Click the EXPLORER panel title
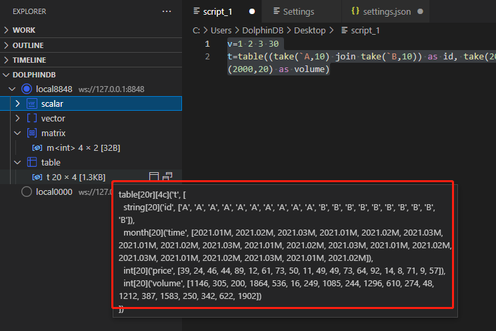496x331 pixels. pos(29,11)
